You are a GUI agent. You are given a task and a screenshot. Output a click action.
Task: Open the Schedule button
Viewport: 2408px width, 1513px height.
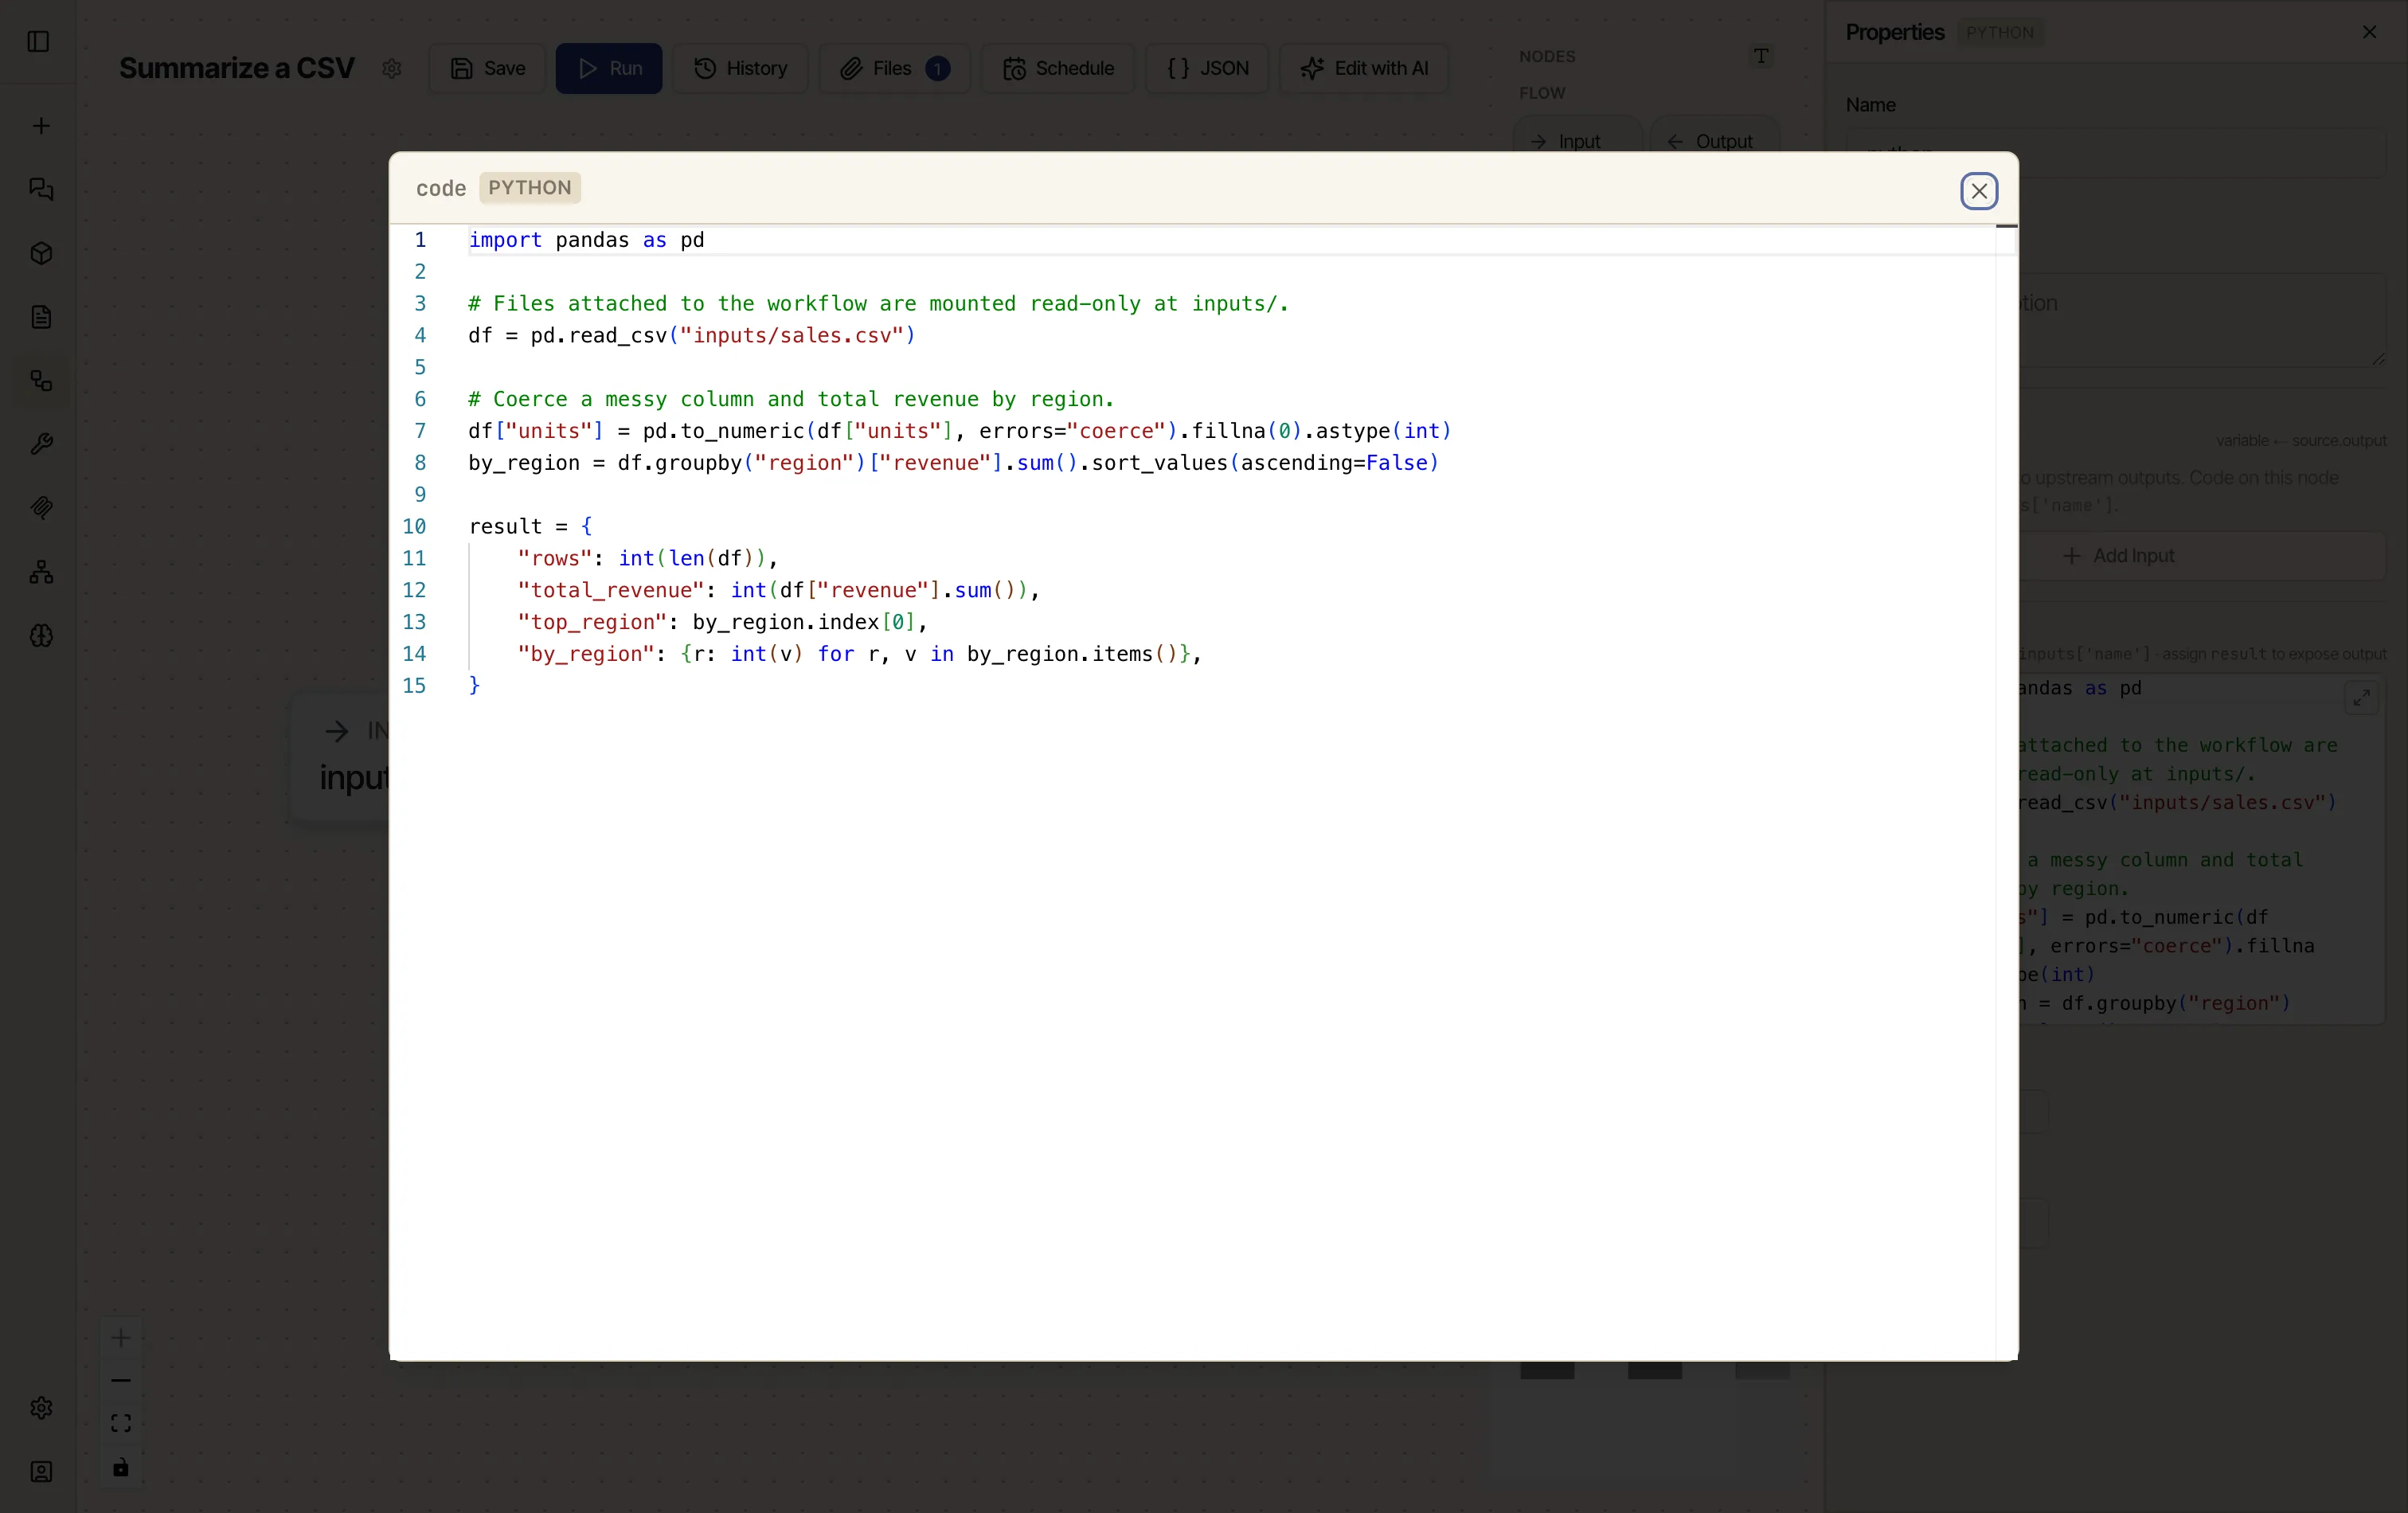click(x=1057, y=68)
